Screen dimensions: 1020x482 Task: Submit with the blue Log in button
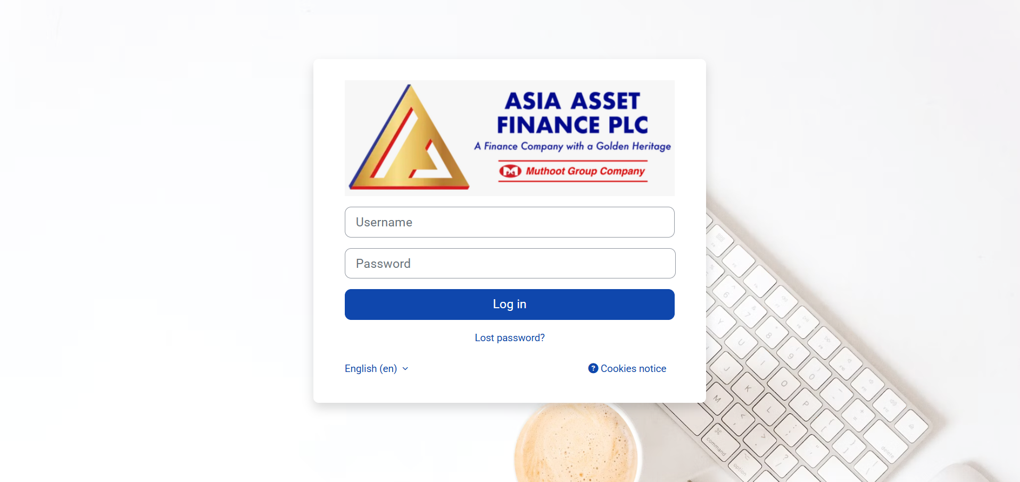510,305
